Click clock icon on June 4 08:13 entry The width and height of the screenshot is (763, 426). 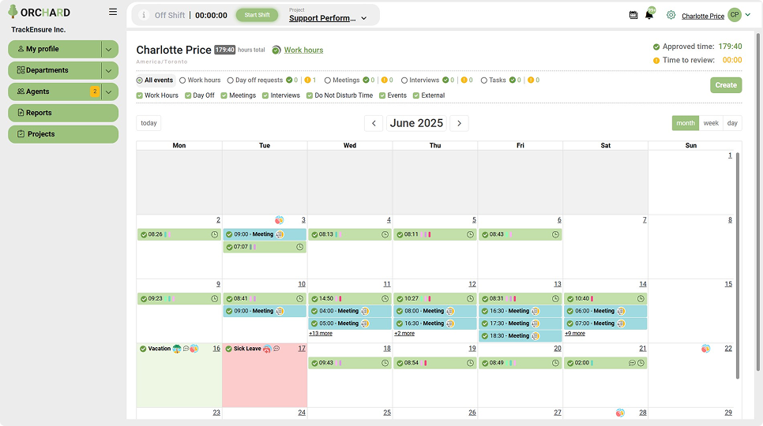(x=385, y=234)
